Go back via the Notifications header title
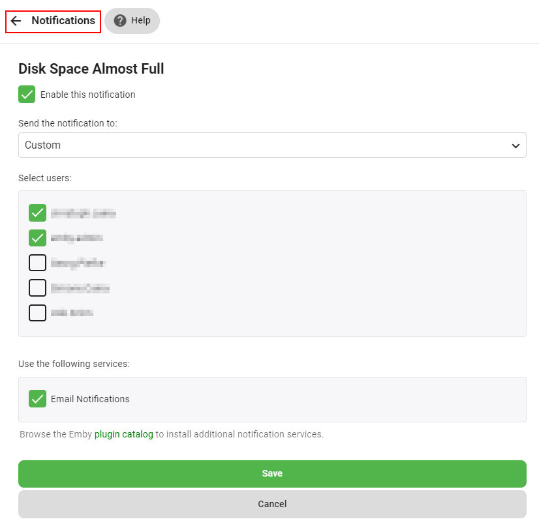The image size is (539, 530). 63,21
